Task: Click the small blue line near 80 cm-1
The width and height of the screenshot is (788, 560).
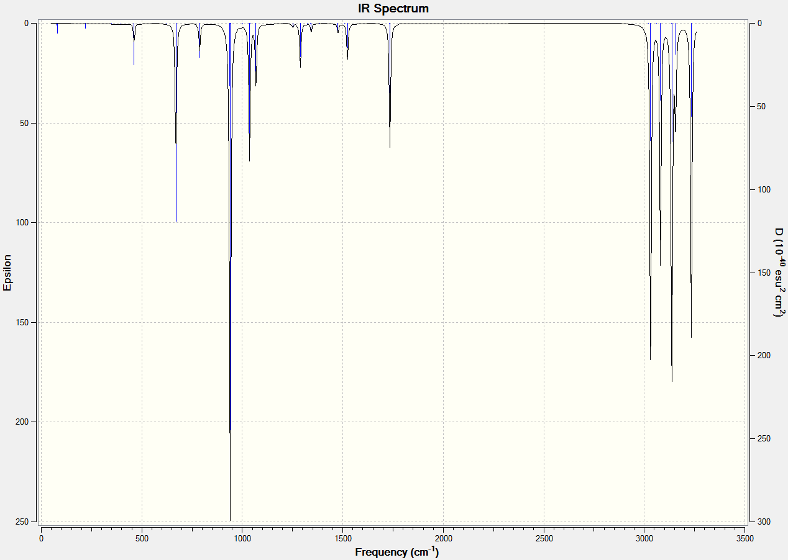Action: click(57, 28)
